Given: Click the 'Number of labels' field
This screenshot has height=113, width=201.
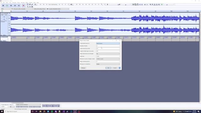Looking at the screenshot, I should pos(108,46).
